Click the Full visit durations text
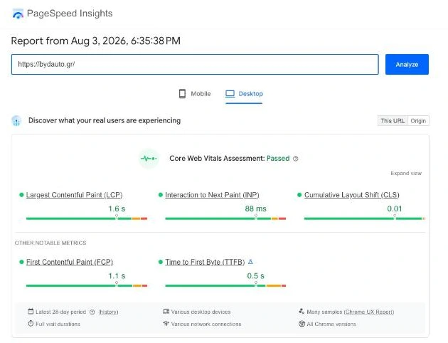Screen dimensions: 448x343 coord(58,324)
